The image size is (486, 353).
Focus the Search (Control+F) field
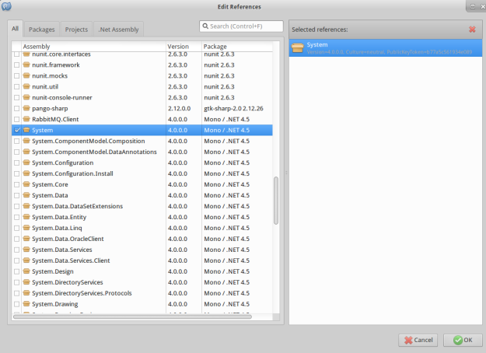click(x=241, y=26)
